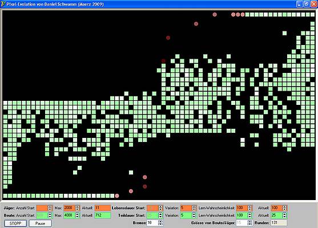Screen dimensions: 318x228
Task: Click the orange Lern-Wahrscheinlichkeit field showing 100
Action: pyautogui.click(x=241, y=208)
